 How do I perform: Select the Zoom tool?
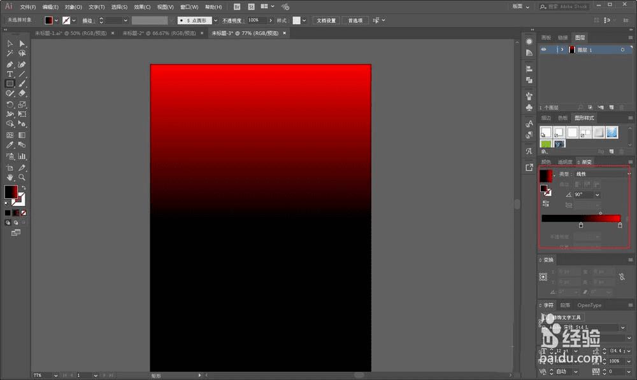coord(22,177)
